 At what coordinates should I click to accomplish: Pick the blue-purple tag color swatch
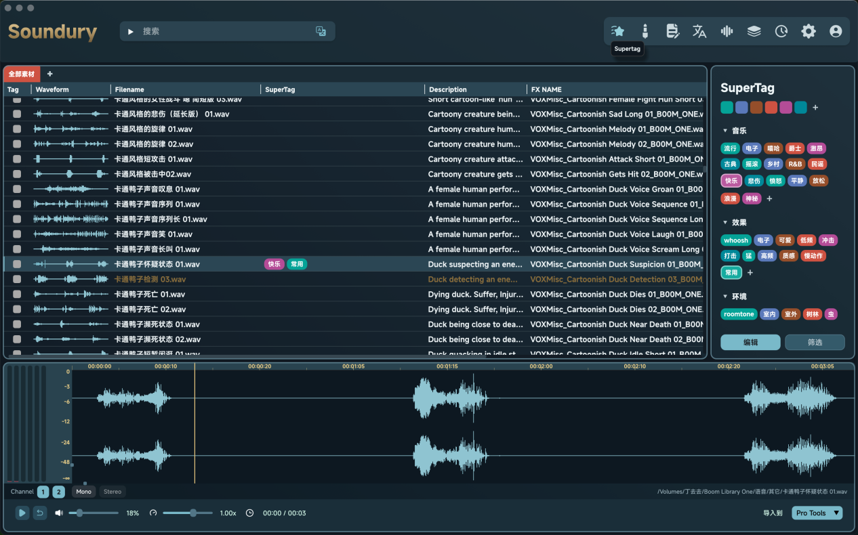[x=741, y=108]
